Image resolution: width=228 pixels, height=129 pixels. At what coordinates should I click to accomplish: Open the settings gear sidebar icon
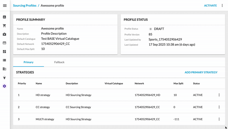point(5,86)
